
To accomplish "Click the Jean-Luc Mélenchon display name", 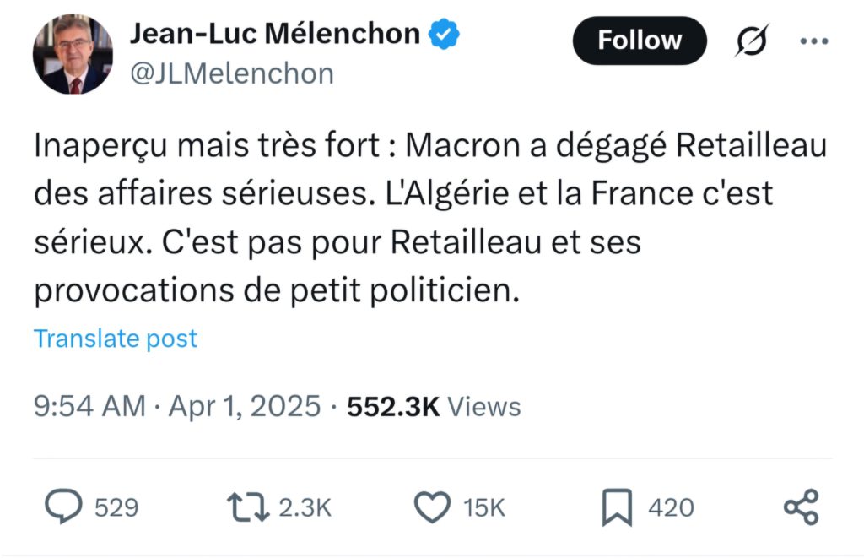I will [x=275, y=34].
